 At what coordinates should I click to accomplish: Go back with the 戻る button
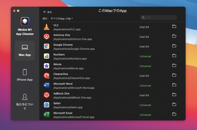coord(48,12)
